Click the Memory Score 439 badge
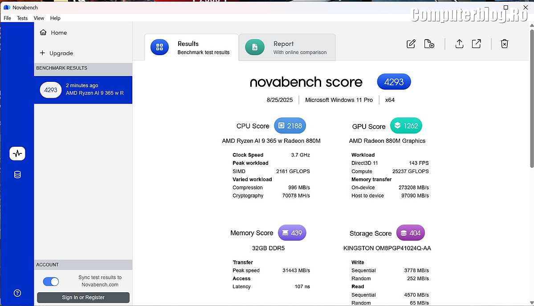Image resolution: width=534 pixels, height=306 pixels. coord(292,233)
